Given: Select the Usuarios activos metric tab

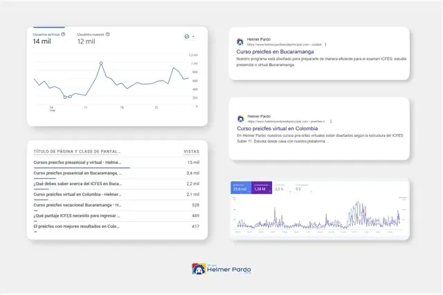Looking at the screenshot, I should point(49,38).
